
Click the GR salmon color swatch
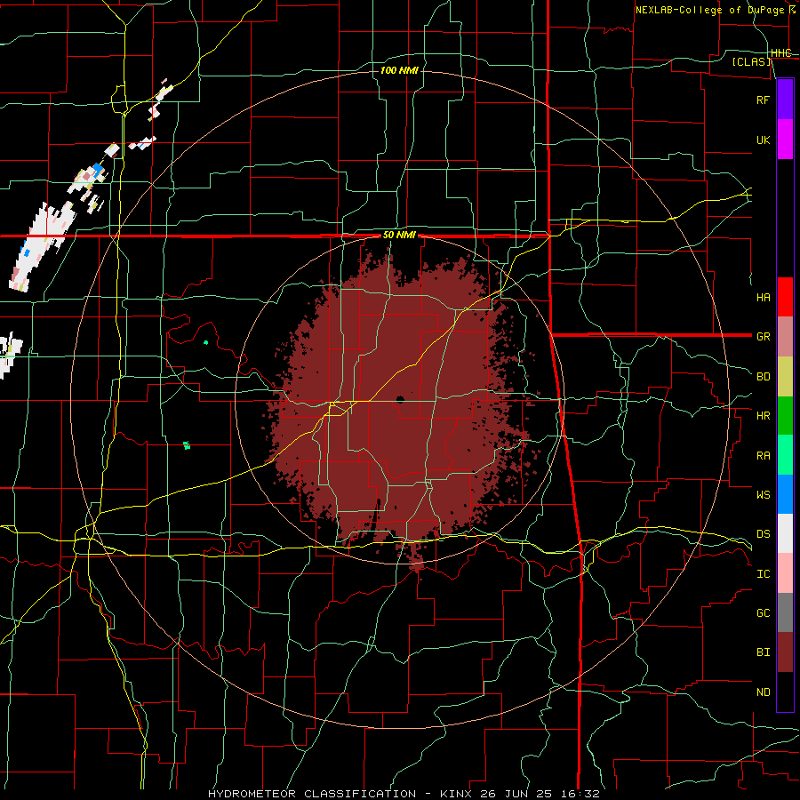pos(785,336)
